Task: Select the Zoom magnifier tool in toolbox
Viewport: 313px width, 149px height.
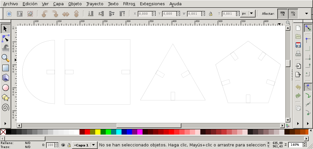Action: pyautogui.click(x=5, y=58)
